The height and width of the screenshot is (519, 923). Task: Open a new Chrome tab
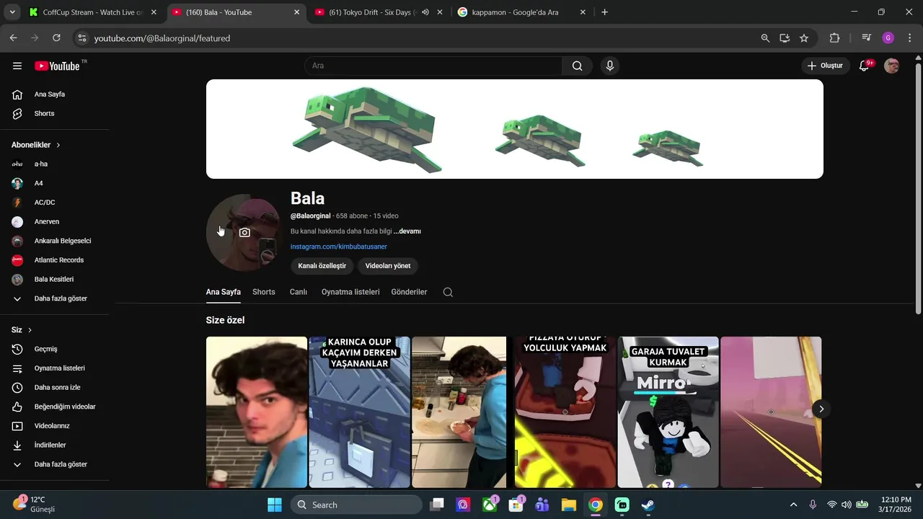point(604,12)
